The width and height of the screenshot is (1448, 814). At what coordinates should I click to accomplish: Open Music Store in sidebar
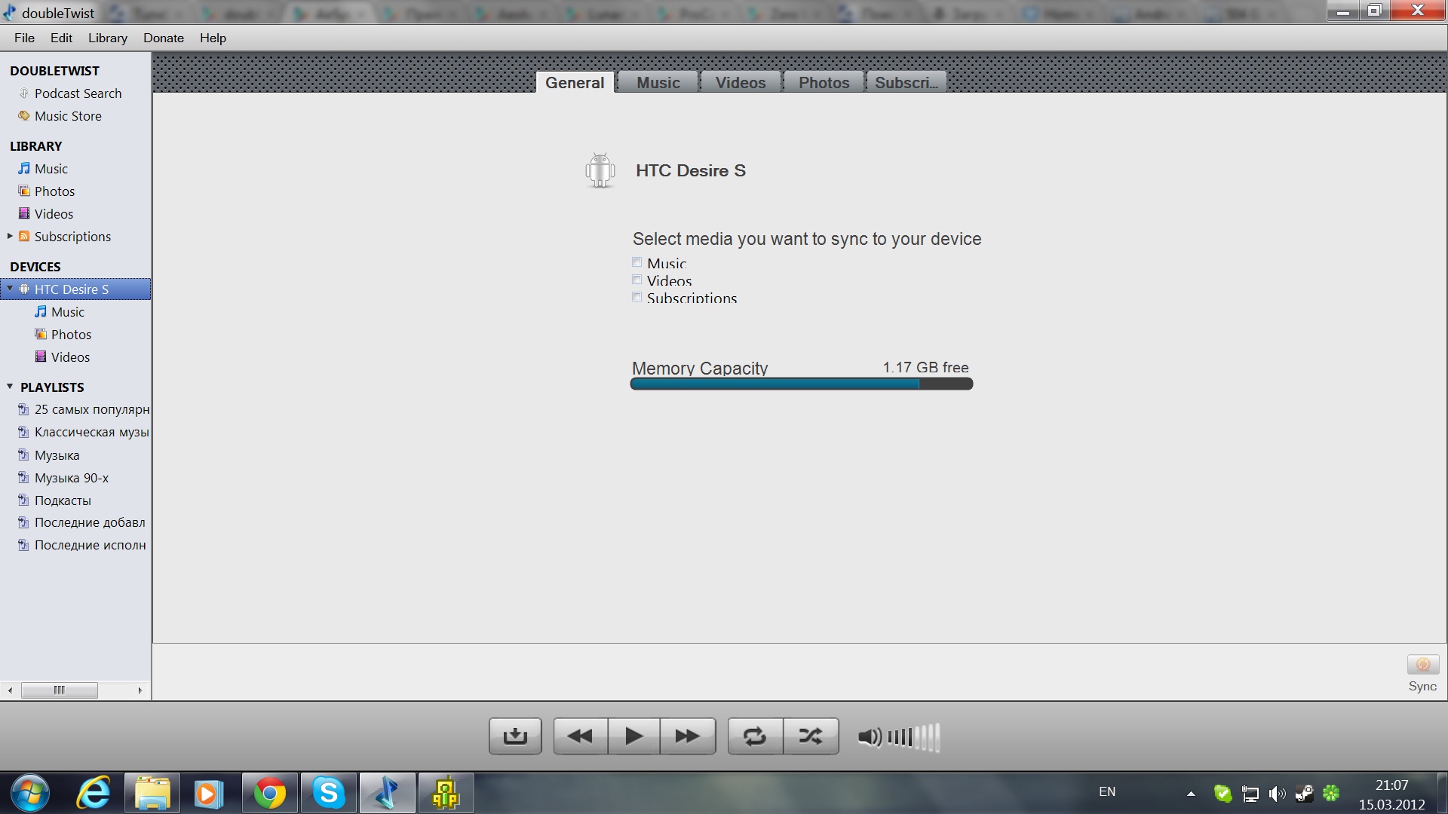click(68, 116)
